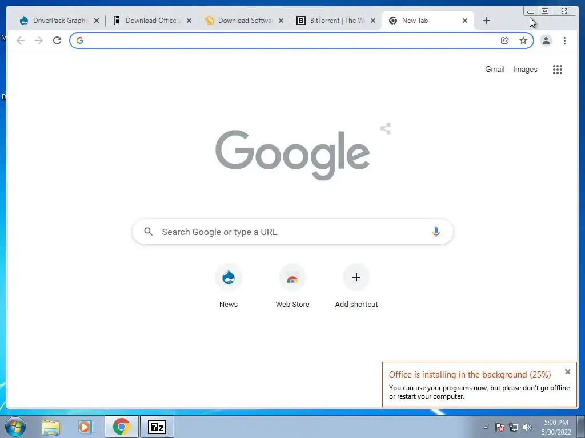Close the BitTorrent tab
The width and height of the screenshot is (585, 438).
coord(372,21)
